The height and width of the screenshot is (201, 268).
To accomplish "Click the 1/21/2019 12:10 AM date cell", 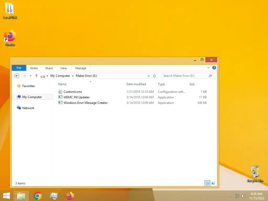I will (140, 92).
